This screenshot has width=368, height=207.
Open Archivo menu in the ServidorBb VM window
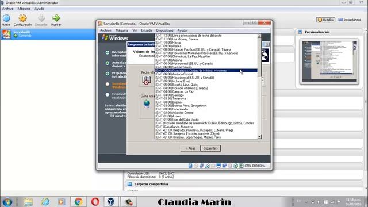coord(106,30)
